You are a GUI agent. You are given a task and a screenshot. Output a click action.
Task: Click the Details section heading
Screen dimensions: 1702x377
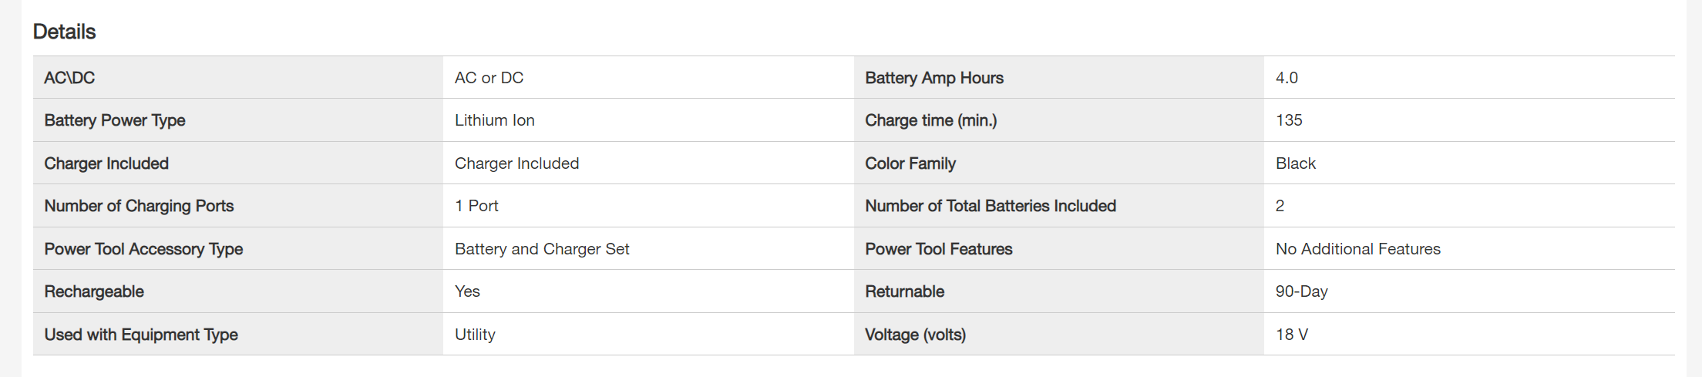pyautogui.click(x=64, y=32)
